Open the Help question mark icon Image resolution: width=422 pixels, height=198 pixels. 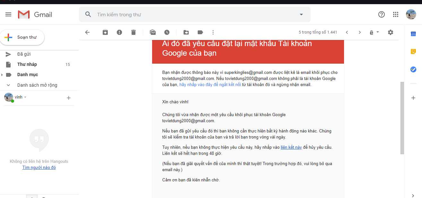tap(382, 14)
